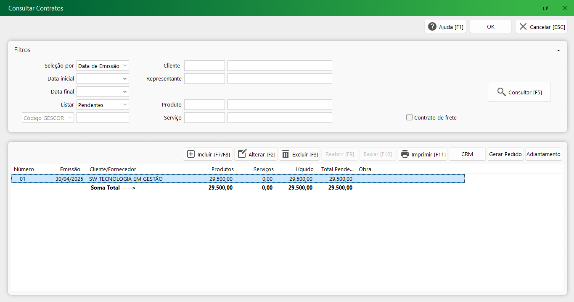Click the Gerar Pedido button
The image size is (574, 302).
(x=505, y=154)
